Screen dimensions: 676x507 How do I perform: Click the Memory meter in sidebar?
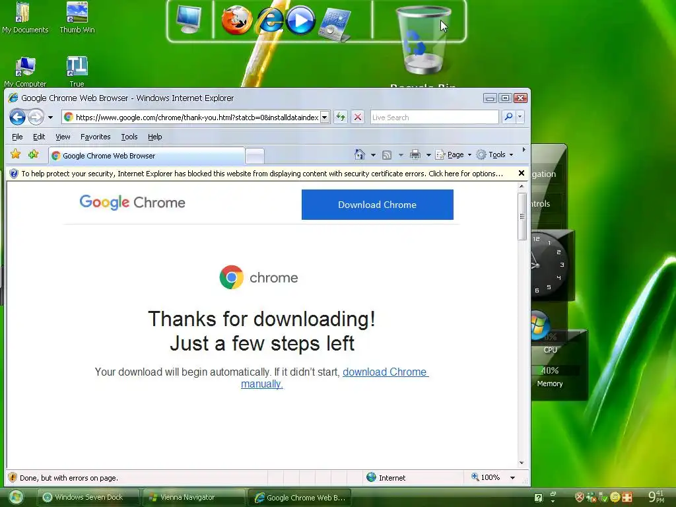551,376
